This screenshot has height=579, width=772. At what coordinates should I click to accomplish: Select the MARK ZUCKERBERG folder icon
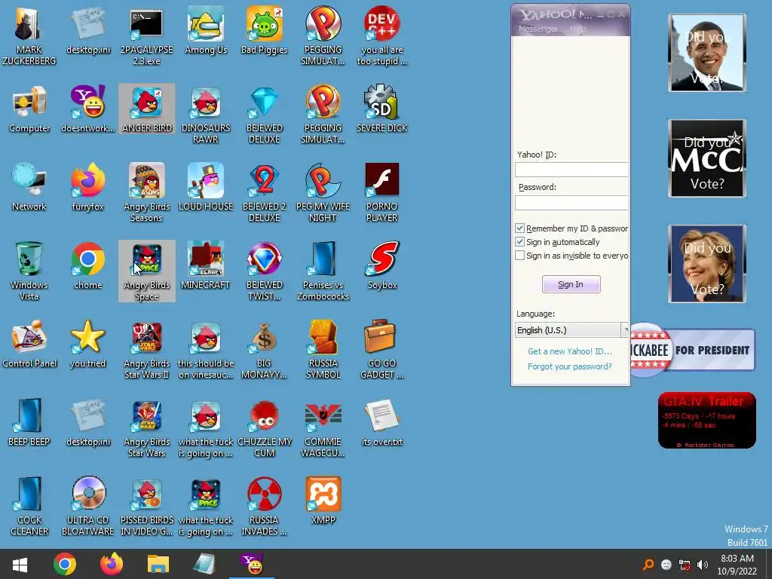click(x=29, y=37)
